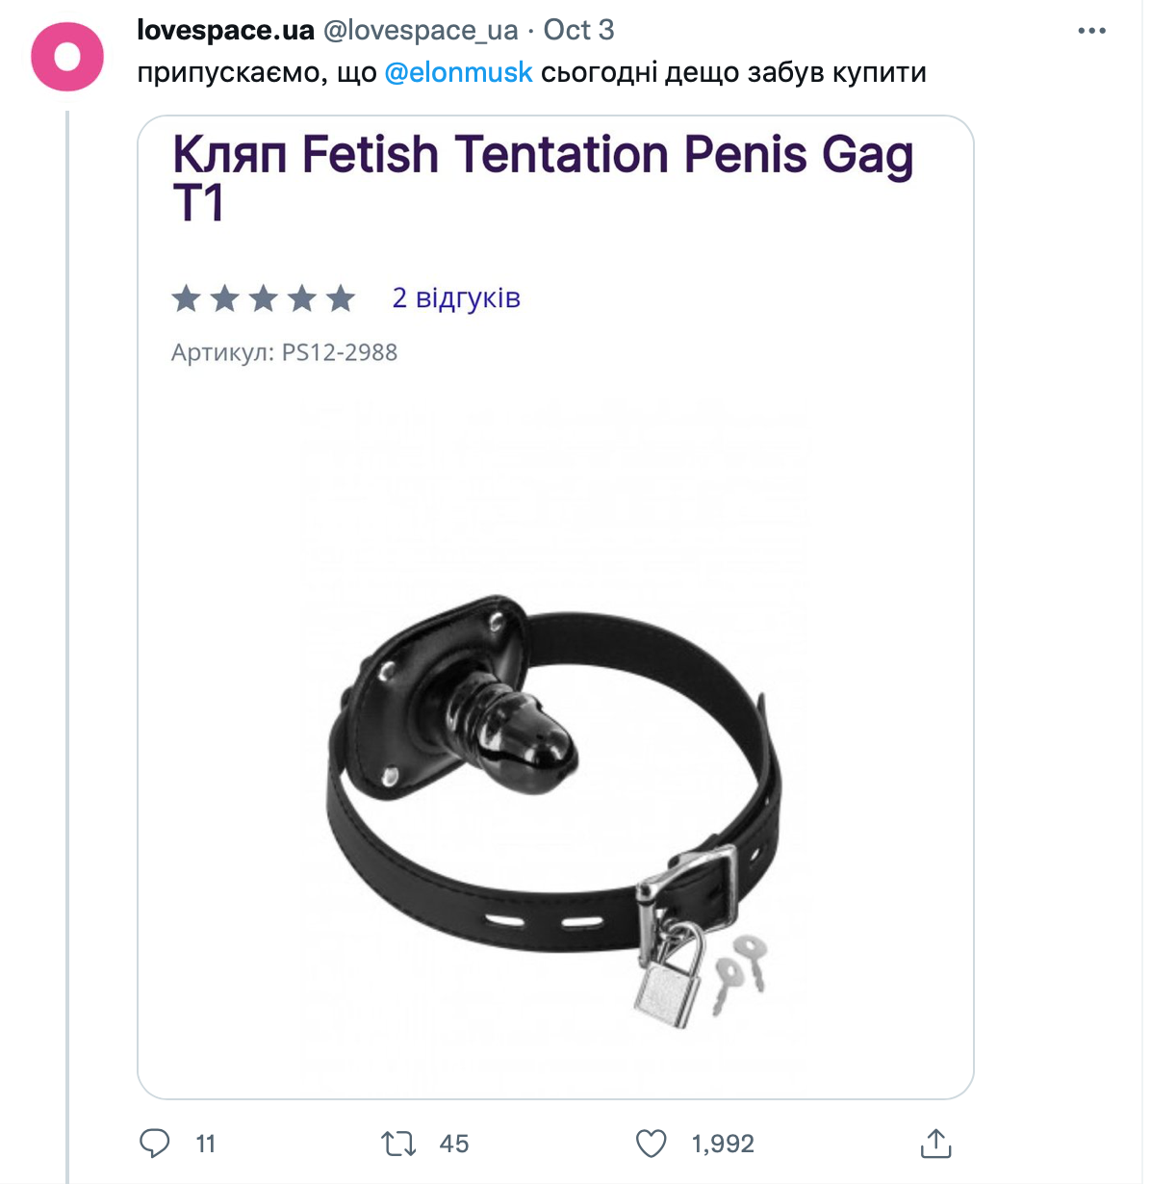Open the lovespace.ua profile avatar

point(67,57)
